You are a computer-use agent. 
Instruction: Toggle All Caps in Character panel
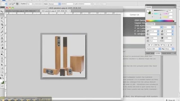pos(156,45)
